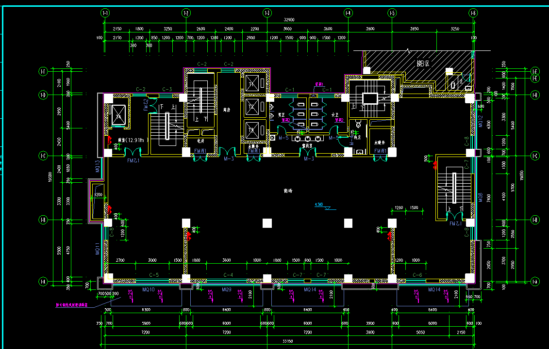Click the 商场 room label
Screen dimensions: 549x349
coord(288,191)
